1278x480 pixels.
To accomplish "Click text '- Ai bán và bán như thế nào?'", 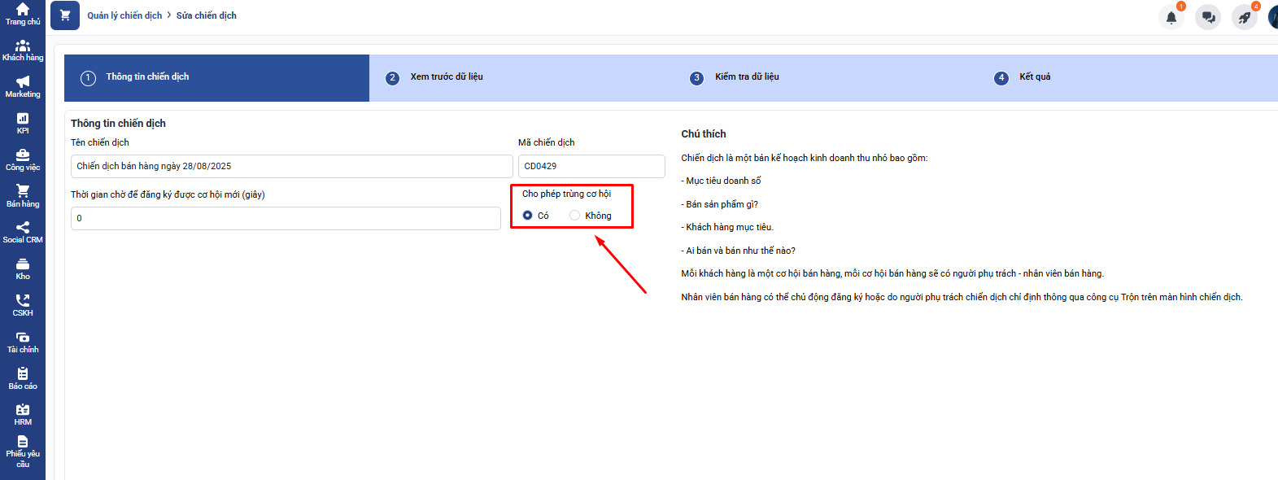I will point(739,251).
